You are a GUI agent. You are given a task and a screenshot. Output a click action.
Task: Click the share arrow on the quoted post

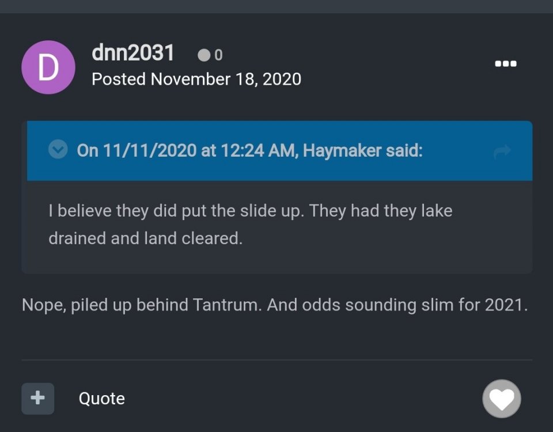click(x=503, y=151)
